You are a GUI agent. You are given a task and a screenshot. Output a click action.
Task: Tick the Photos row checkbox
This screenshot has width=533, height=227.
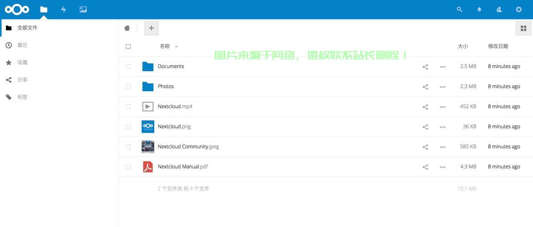pos(128,86)
